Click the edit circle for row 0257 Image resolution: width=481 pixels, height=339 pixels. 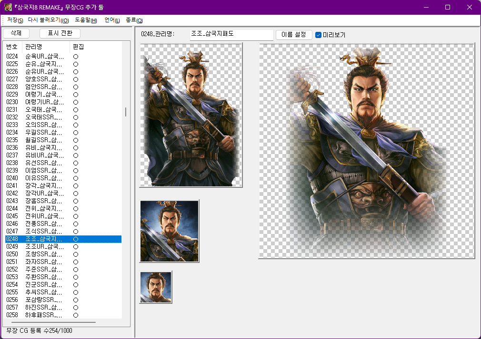(76, 308)
